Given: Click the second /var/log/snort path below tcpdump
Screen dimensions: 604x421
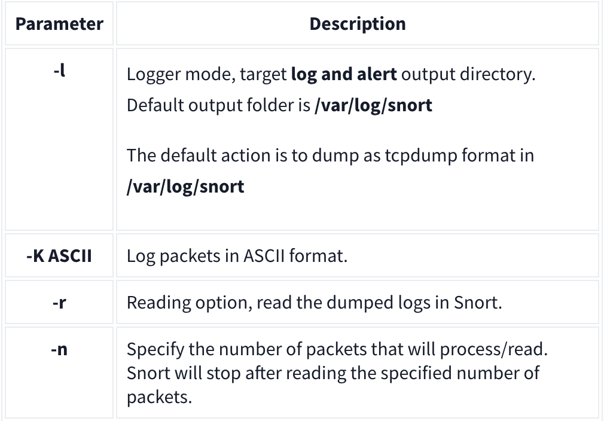Looking at the screenshot, I should (x=185, y=187).
